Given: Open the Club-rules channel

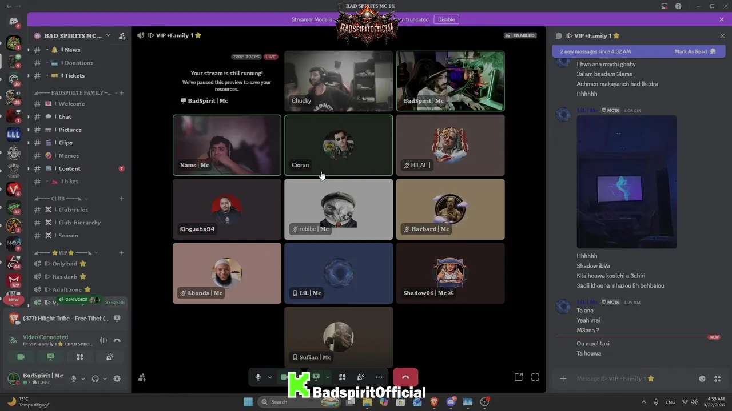Looking at the screenshot, I should (x=79, y=209).
